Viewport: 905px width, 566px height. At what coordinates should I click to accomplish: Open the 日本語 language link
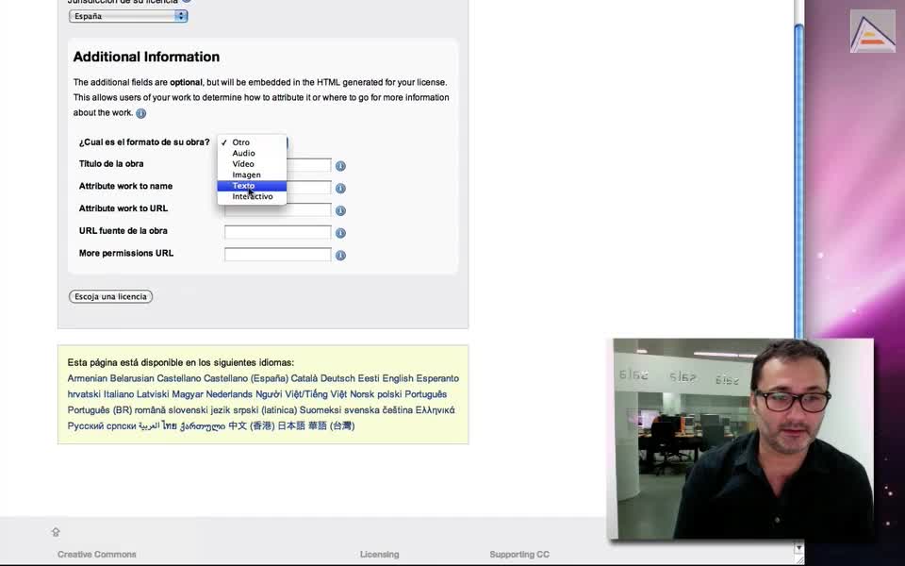pyautogui.click(x=291, y=425)
